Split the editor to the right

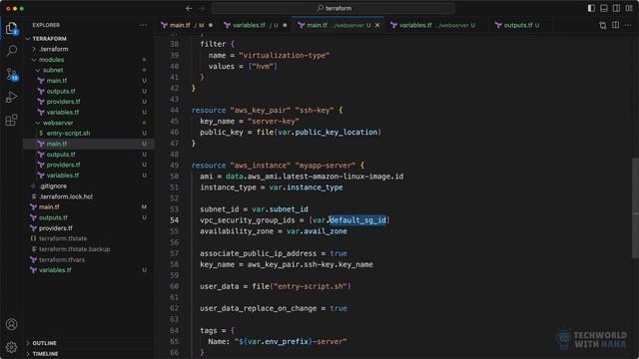615,25
